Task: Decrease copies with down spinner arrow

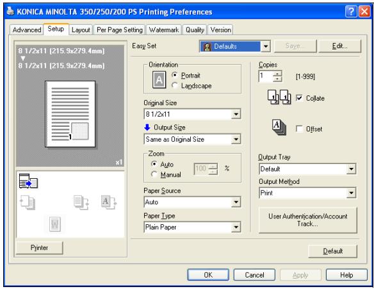Action: (277, 79)
